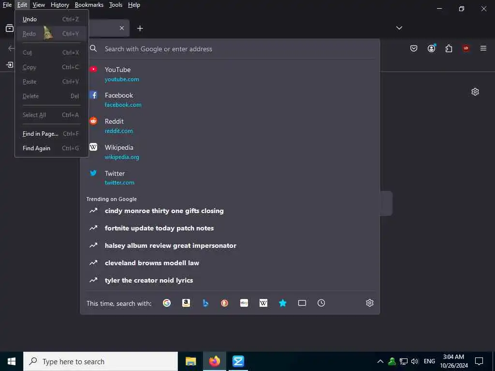The height and width of the screenshot is (371, 495).
Task: Open the Wikipedia suggestion
Action: (x=230, y=152)
